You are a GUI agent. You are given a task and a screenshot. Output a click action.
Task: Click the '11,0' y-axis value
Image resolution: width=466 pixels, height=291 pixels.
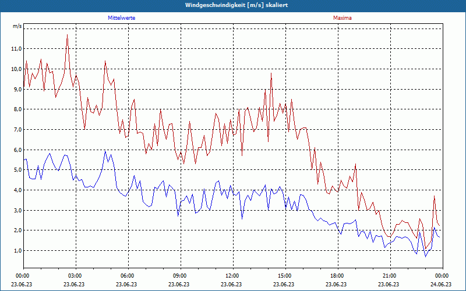point(16,49)
